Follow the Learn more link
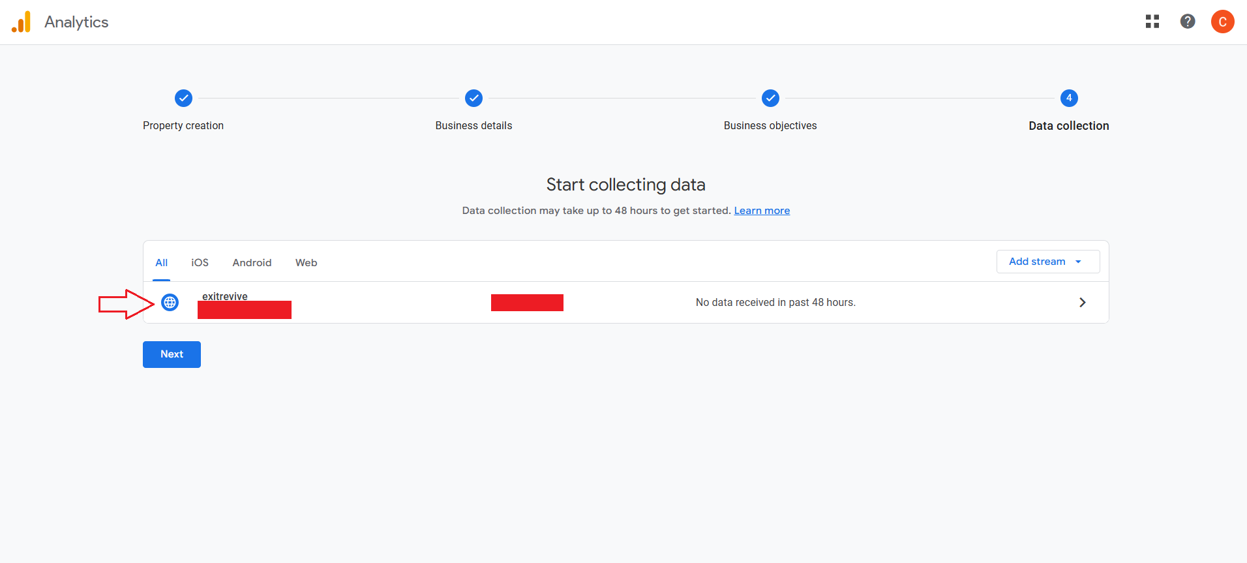The height and width of the screenshot is (563, 1247). (x=761, y=211)
